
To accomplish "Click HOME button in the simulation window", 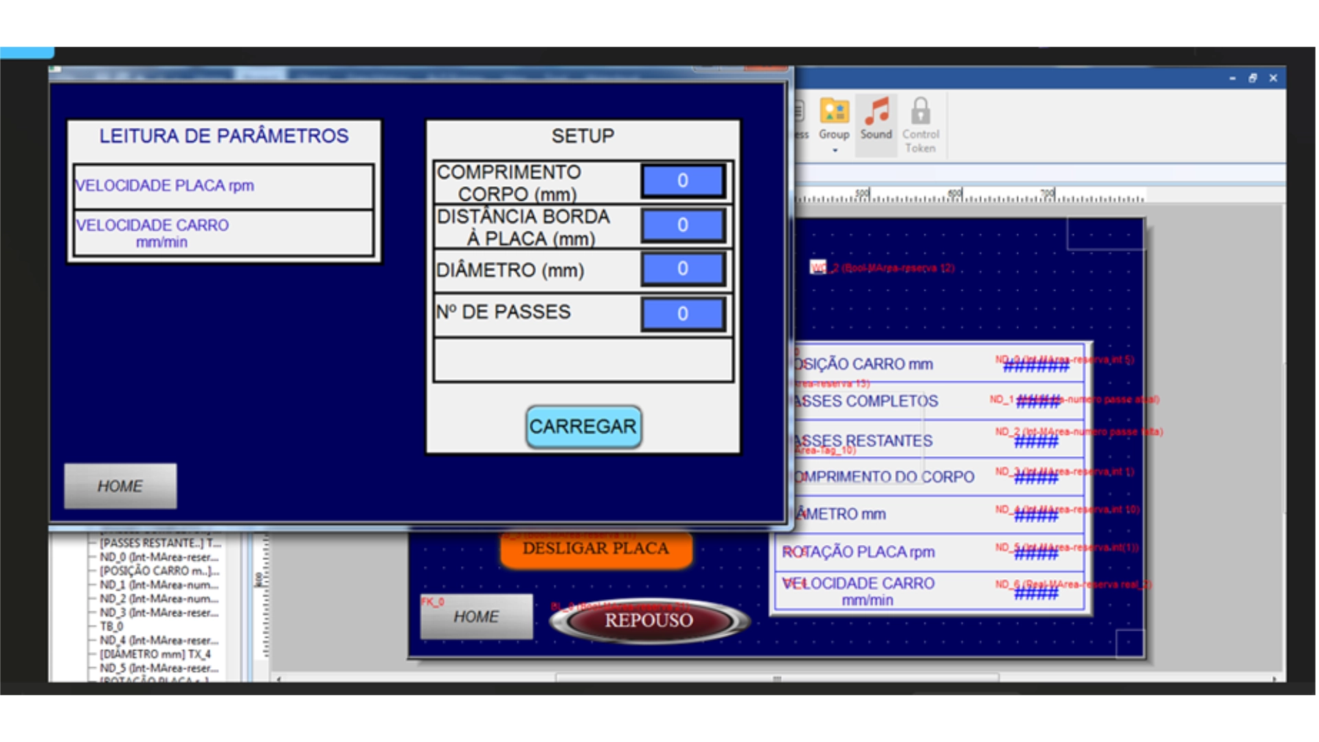I will (120, 486).
